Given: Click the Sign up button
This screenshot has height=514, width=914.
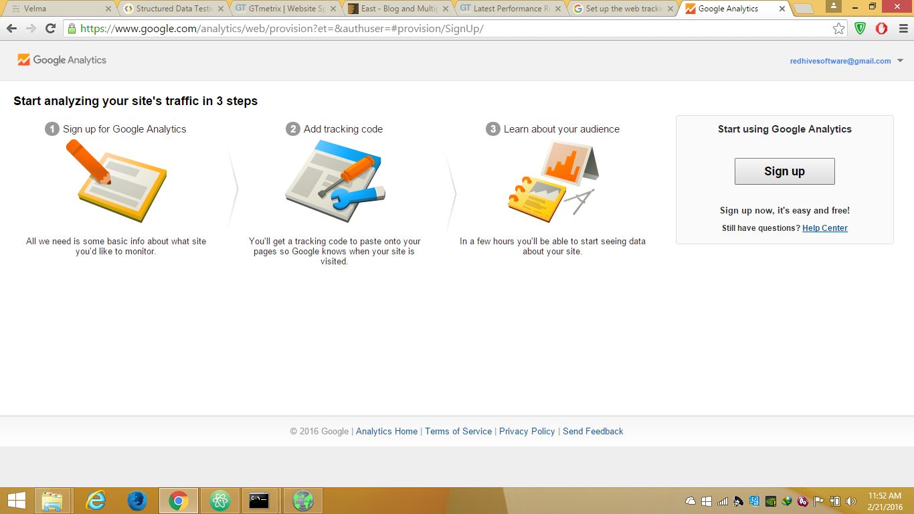Looking at the screenshot, I should point(785,171).
